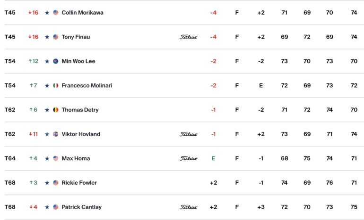
Task: Expand Collin Morikawa's row via T45 position
Action: coord(10,13)
